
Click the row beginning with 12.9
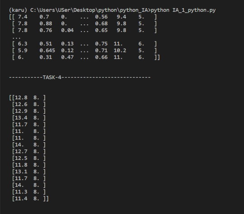(x=29, y=111)
